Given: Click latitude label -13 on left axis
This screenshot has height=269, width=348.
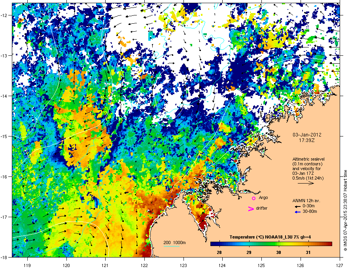Looking at the screenshot, I should click(x=4, y=55).
